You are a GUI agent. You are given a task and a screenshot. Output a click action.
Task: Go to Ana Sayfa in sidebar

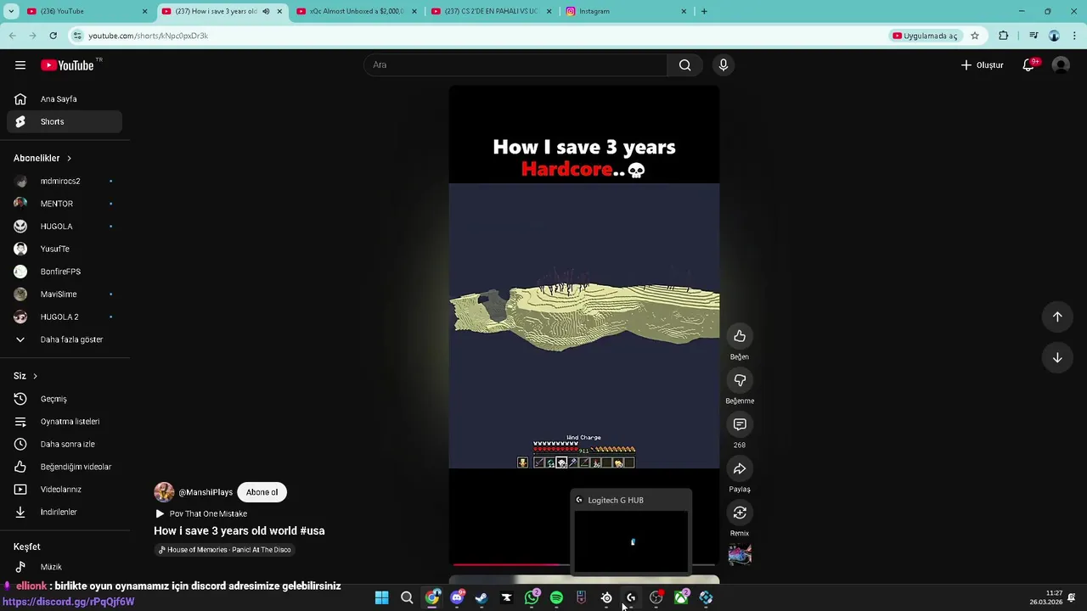pyautogui.click(x=65, y=99)
